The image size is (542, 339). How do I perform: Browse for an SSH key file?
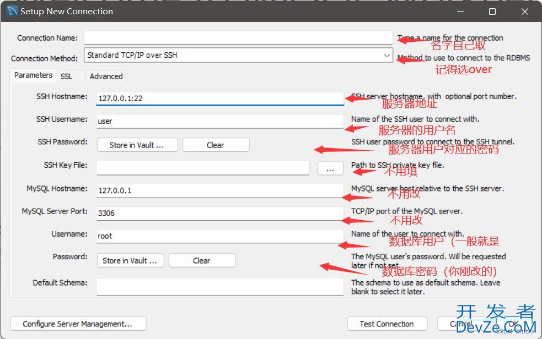tap(330, 168)
